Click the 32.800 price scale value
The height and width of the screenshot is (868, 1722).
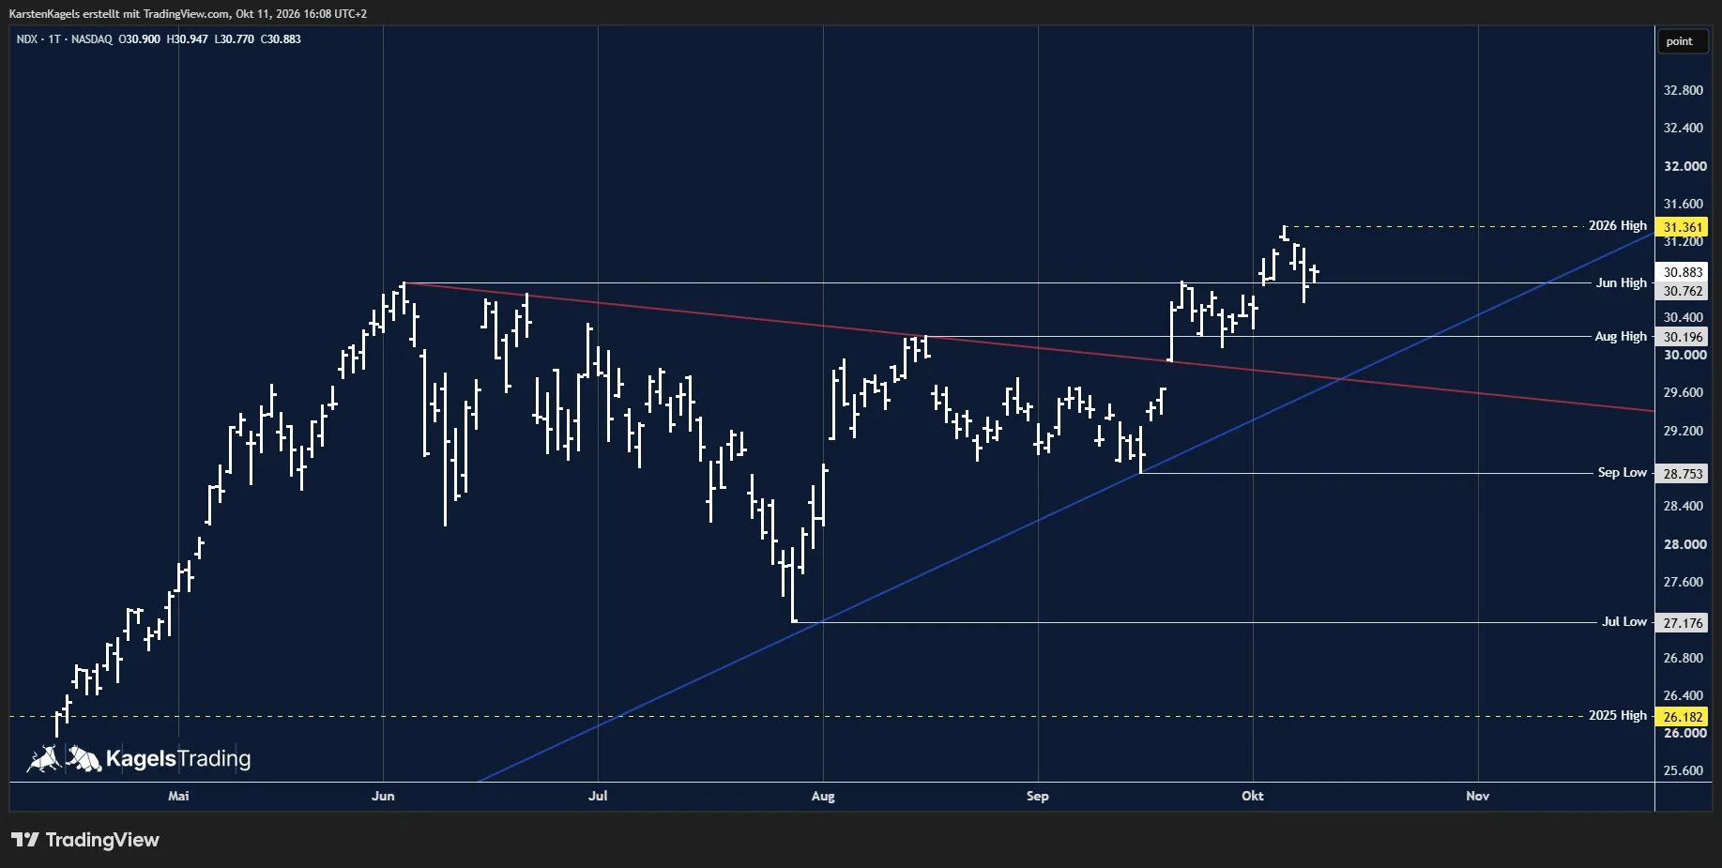(1683, 90)
